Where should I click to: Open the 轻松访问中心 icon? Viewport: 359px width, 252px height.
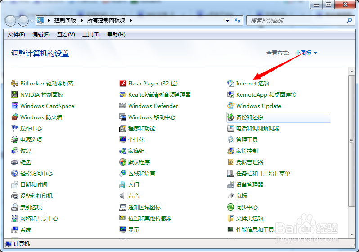coord(15,173)
